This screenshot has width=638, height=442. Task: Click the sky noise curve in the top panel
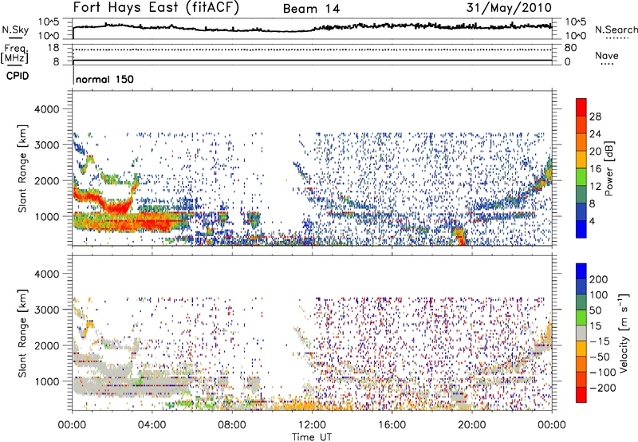point(312,28)
